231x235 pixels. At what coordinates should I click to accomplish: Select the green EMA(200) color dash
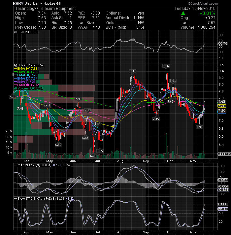pos(15,72)
